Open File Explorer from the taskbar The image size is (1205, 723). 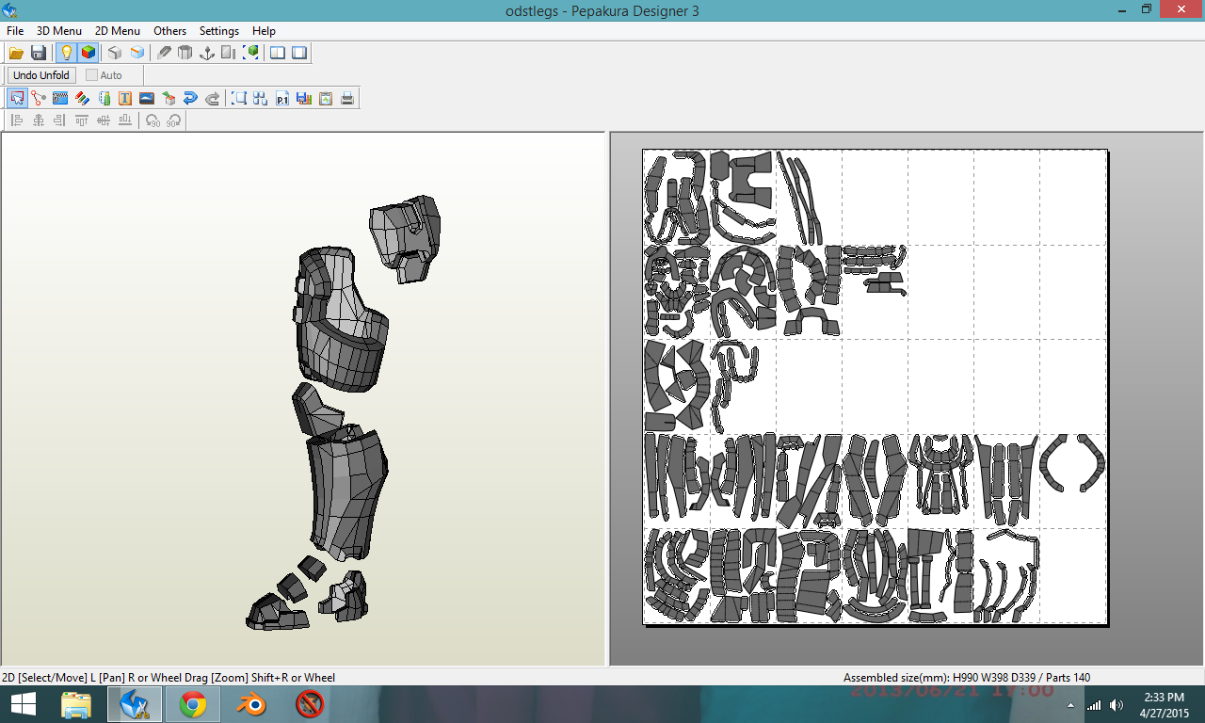pyautogui.click(x=76, y=704)
